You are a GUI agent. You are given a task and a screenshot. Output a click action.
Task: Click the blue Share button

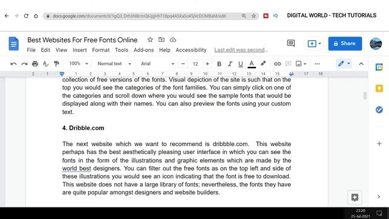pos(345,43)
